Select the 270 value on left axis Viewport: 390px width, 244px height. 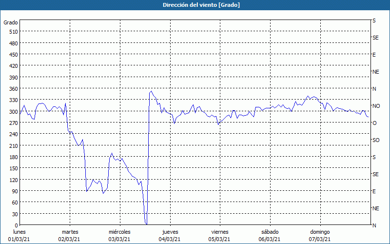14,123
